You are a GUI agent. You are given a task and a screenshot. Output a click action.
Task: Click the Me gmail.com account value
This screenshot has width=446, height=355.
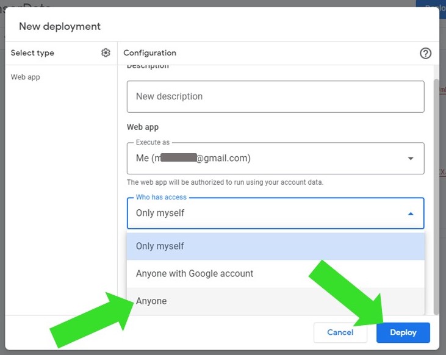pyautogui.click(x=193, y=159)
